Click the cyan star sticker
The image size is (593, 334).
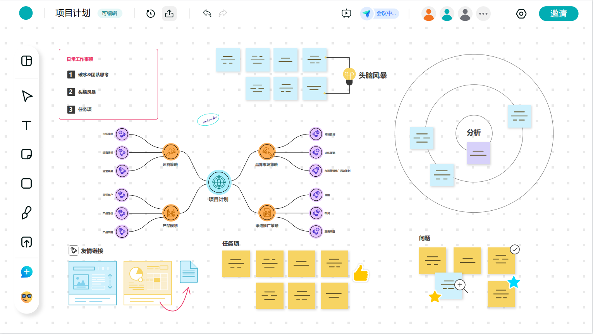(x=514, y=282)
